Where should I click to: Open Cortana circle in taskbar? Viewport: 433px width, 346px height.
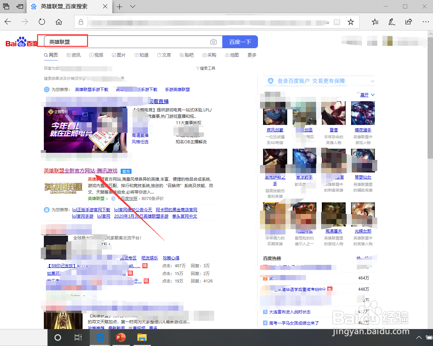[x=58, y=338]
